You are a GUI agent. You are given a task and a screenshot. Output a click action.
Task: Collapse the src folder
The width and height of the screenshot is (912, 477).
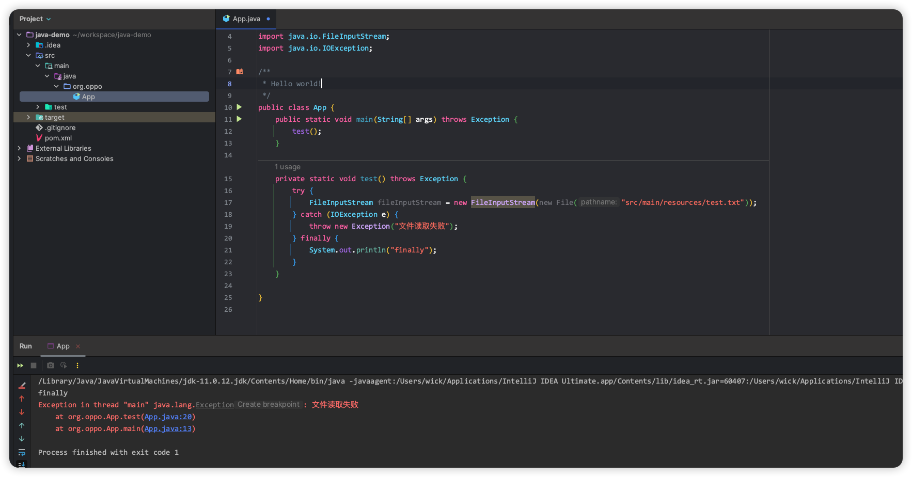point(28,55)
